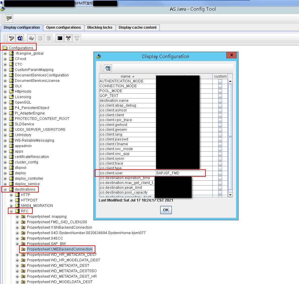Image resolution: width=299 pixels, height=284 pixels.
Task: Select Propertysheet I18NBackendConnection
Action: [x=60, y=228]
